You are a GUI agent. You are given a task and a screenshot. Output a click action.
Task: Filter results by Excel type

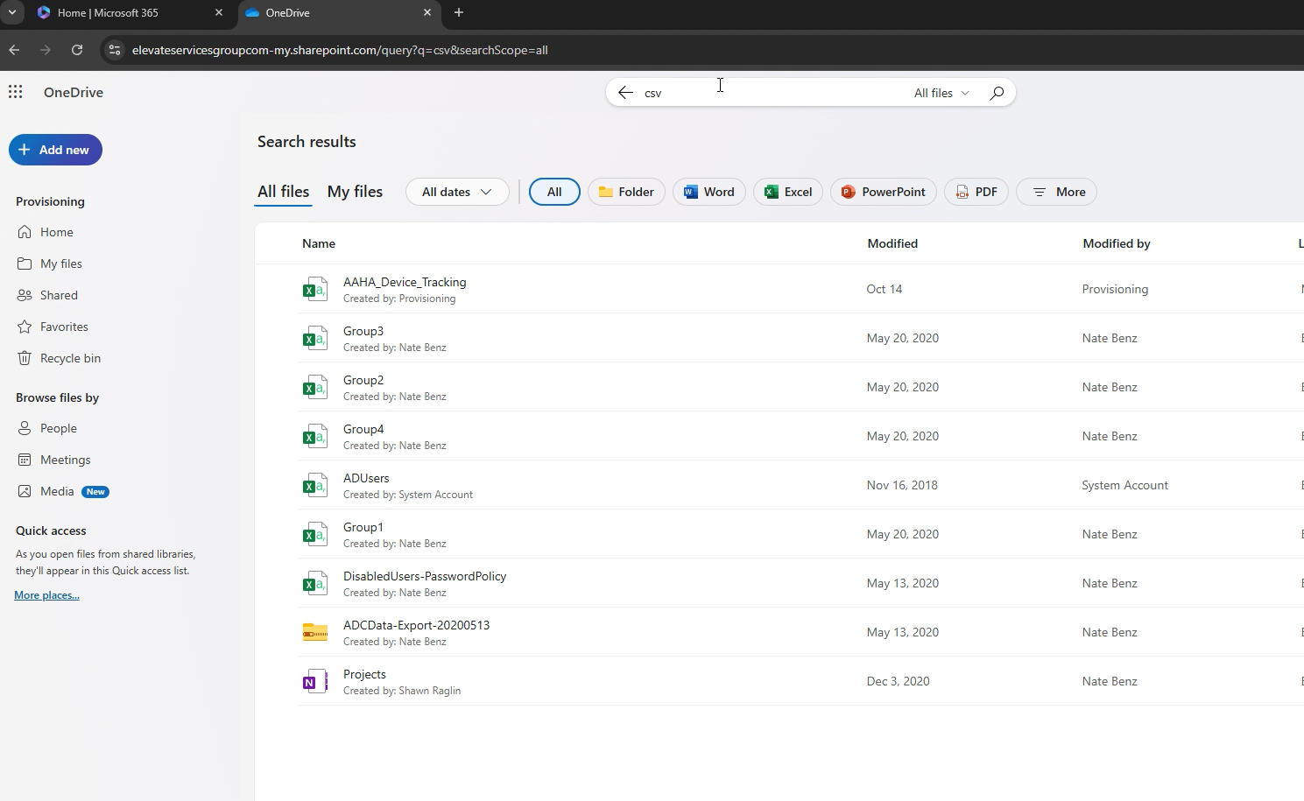point(788,192)
